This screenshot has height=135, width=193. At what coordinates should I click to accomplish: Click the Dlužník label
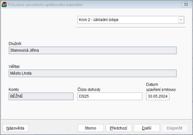pyautogui.click(x=15, y=44)
